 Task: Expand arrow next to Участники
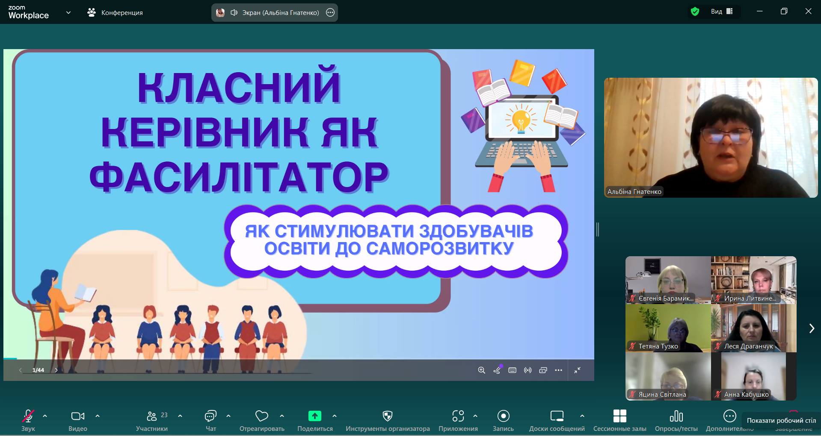[180, 416]
